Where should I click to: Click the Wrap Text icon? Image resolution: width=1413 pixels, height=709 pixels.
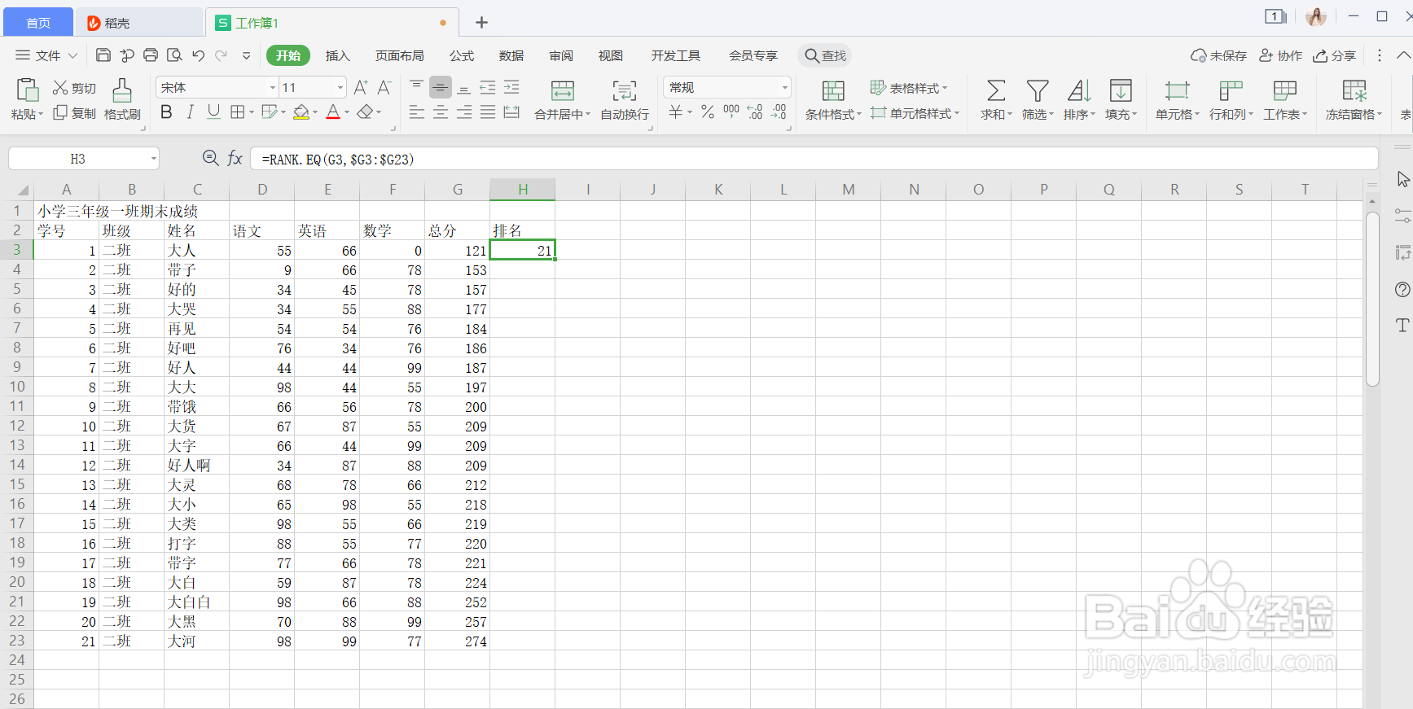point(625,90)
